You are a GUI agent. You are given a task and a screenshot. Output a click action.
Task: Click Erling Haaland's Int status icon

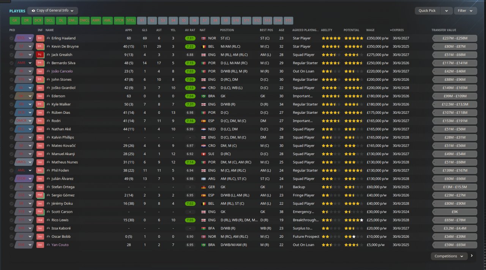coord(40,38)
